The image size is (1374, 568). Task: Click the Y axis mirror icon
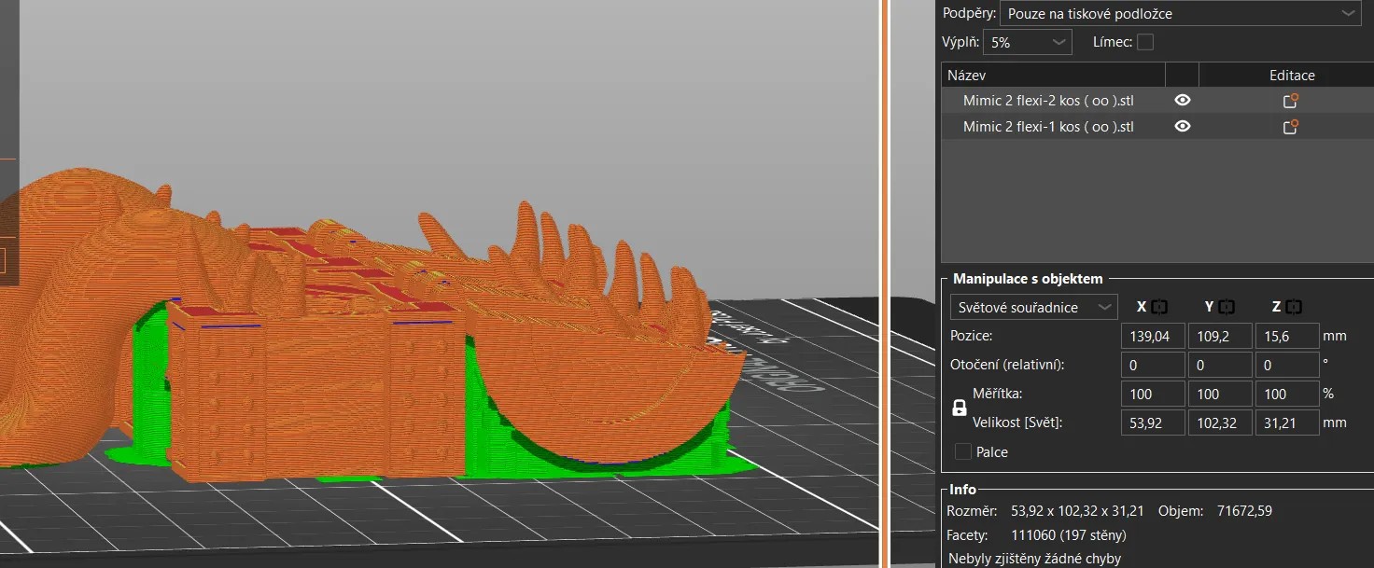[1227, 307]
